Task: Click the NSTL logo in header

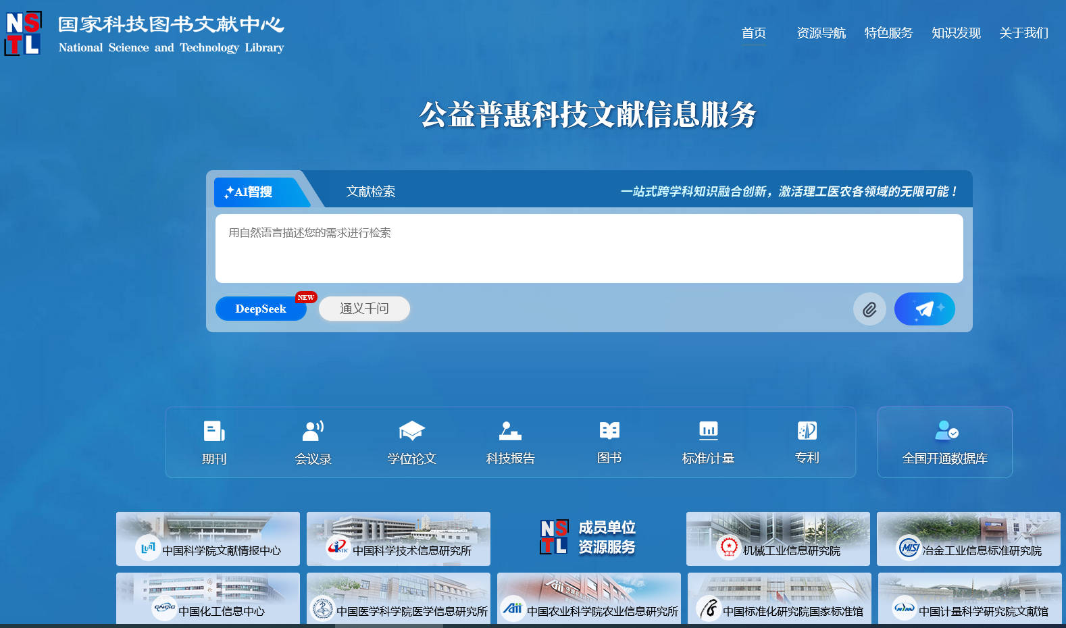Action: point(23,33)
